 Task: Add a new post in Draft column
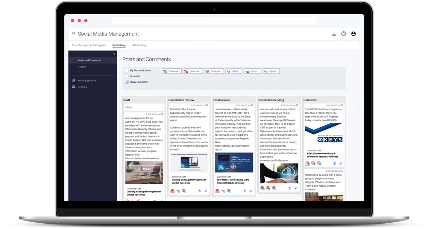click(x=128, y=107)
